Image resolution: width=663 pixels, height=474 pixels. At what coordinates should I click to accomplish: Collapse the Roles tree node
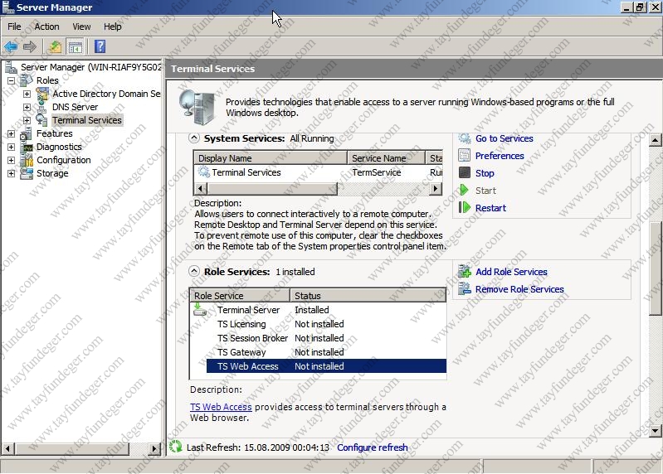click(x=11, y=80)
